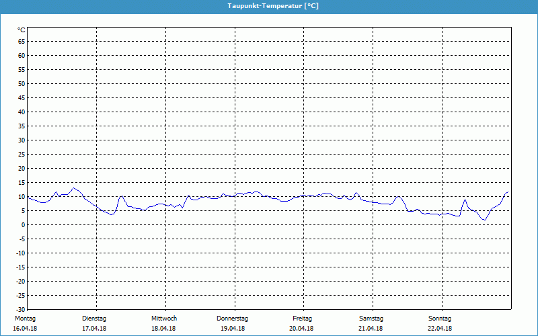The height and width of the screenshot is (336, 538).
Task: Select the Mittwoch day label
Action: [164, 319]
